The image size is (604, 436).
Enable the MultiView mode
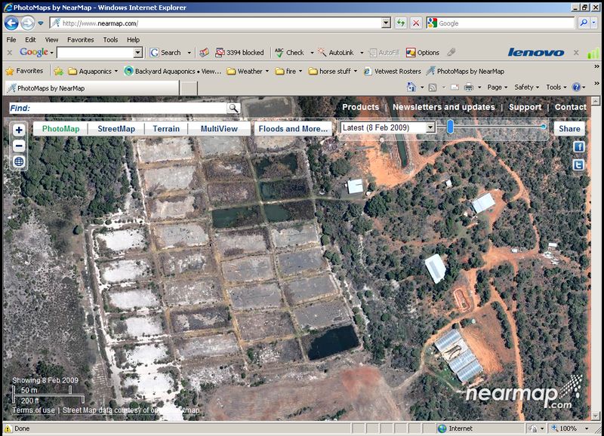click(219, 129)
